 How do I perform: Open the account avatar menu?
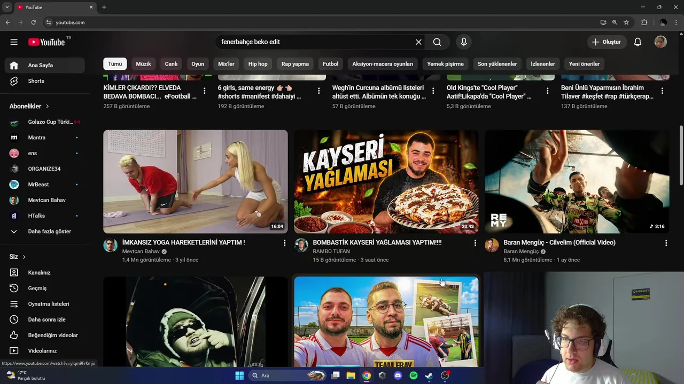(660, 42)
